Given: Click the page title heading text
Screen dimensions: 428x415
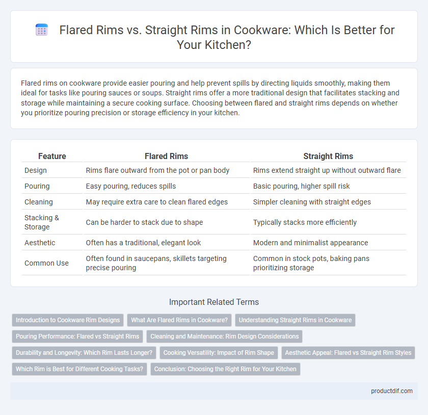Looking at the screenshot, I should coord(227,37).
